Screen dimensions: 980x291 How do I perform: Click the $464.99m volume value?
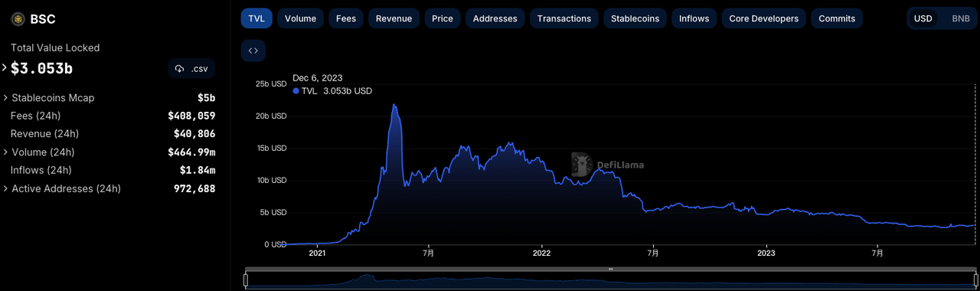191,152
